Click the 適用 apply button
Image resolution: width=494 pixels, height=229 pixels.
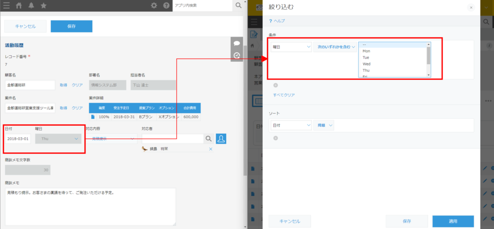click(453, 221)
